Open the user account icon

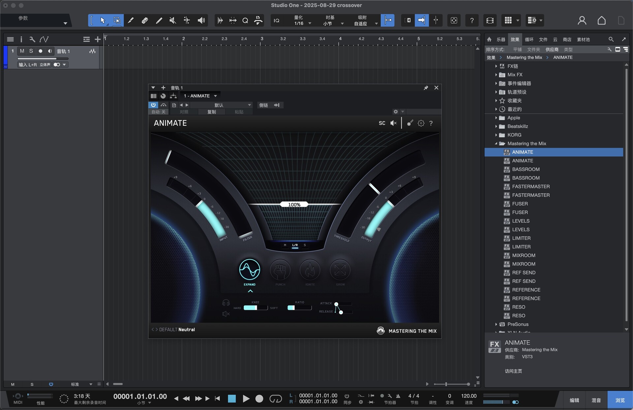[582, 20]
